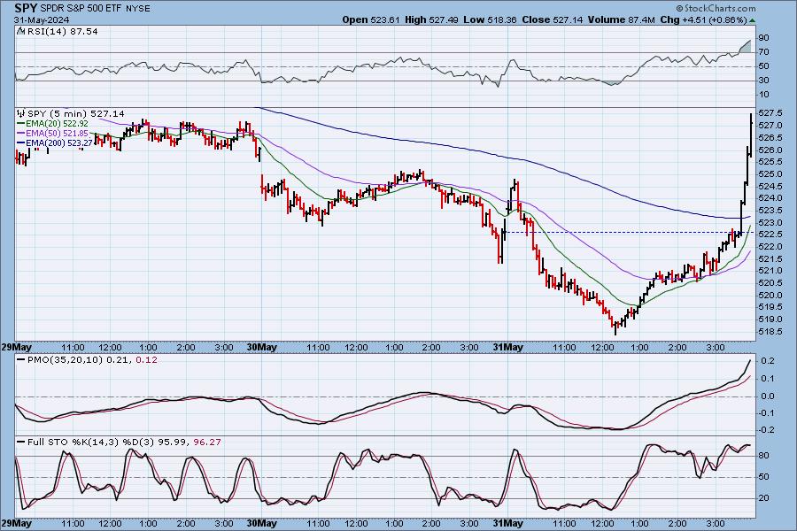The height and width of the screenshot is (531, 797).
Task: Click the shaded overbought RSI area above 70
Action: [746, 47]
